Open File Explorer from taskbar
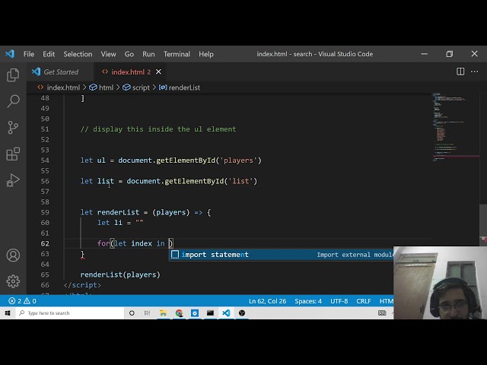 click(163, 313)
